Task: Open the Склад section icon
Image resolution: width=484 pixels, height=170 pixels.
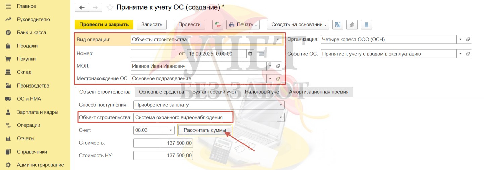Action: pos(8,72)
